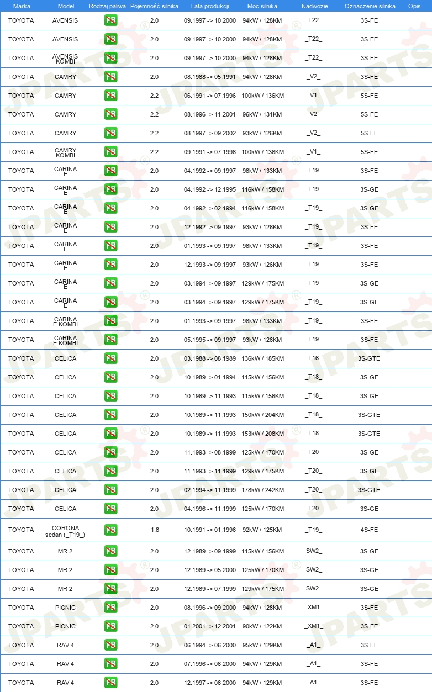
Task: Click fuel icon in PICNIC 94kW row
Action: coord(111,608)
